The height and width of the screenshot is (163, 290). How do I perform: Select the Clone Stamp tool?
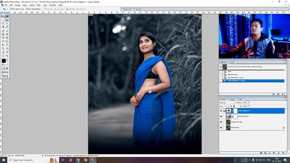(x=3, y=34)
